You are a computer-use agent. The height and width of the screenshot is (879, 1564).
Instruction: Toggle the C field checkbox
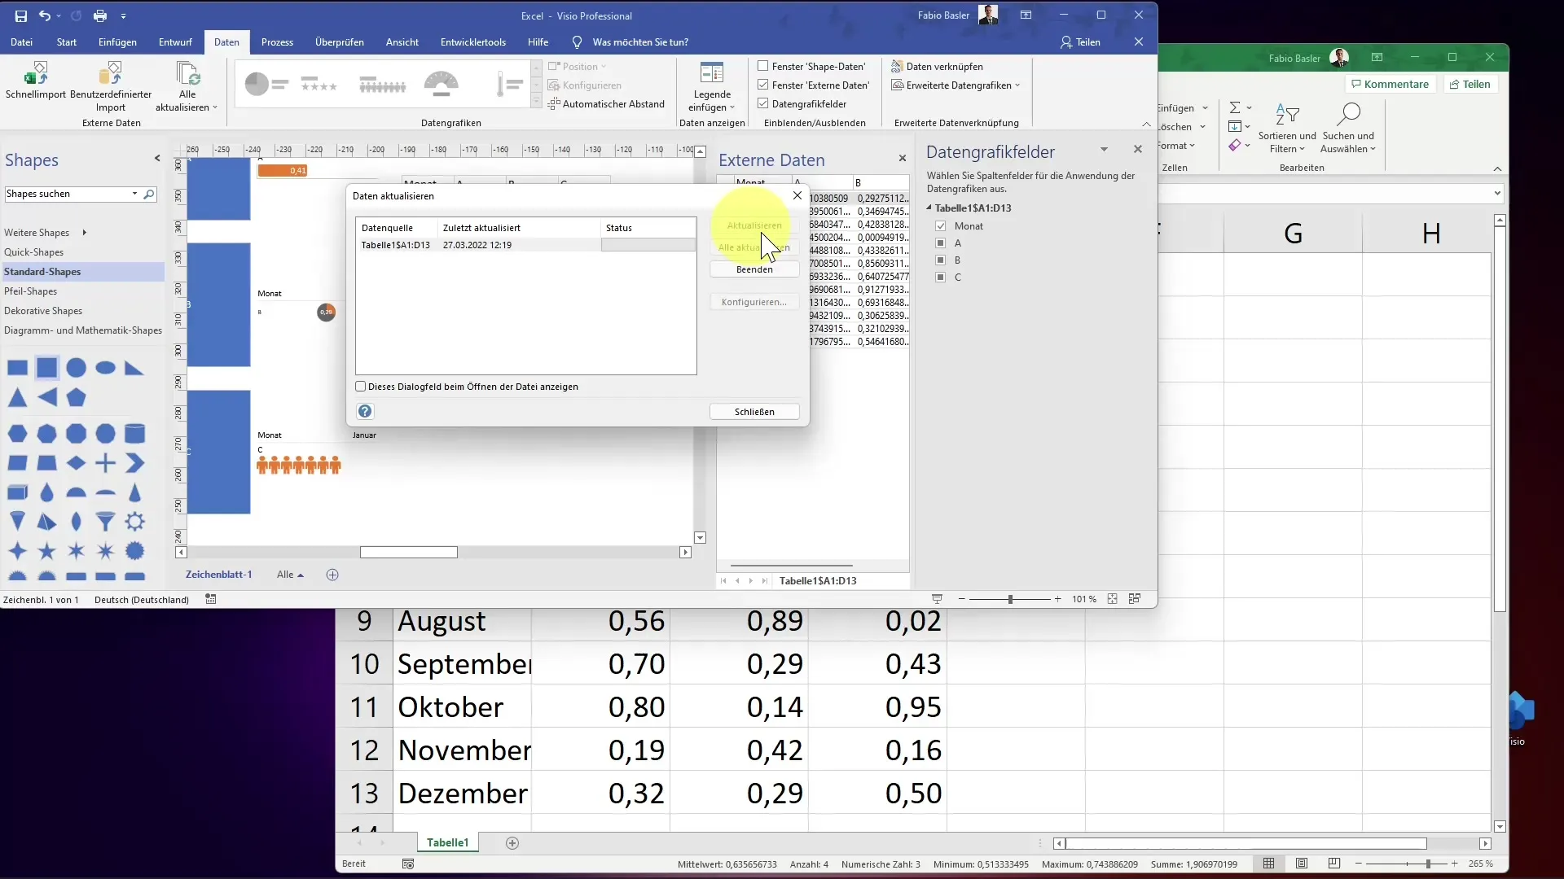pos(941,278)
